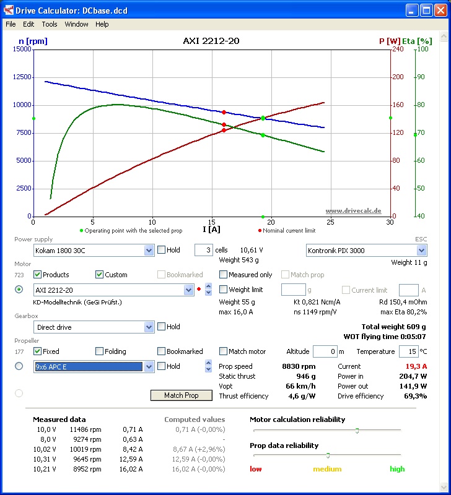Maximize the Drive Calculator window
Viewport: 451px width, 495px height.
pos(426,10)
